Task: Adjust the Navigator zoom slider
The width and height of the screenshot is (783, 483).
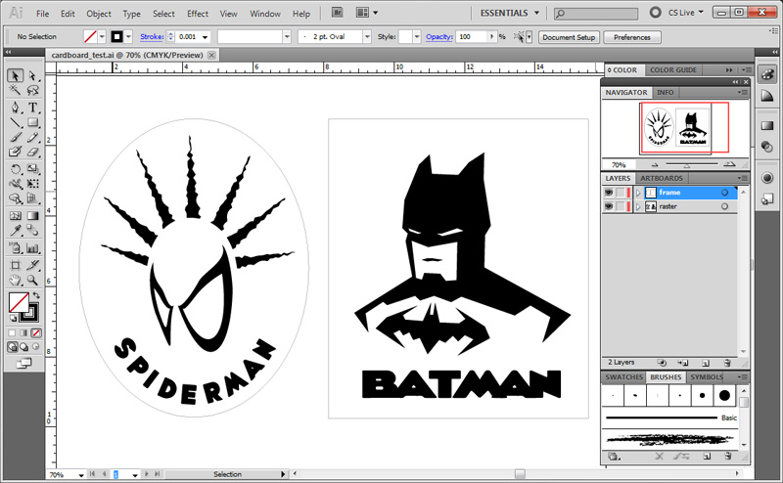Action: (x=687, y=164)
